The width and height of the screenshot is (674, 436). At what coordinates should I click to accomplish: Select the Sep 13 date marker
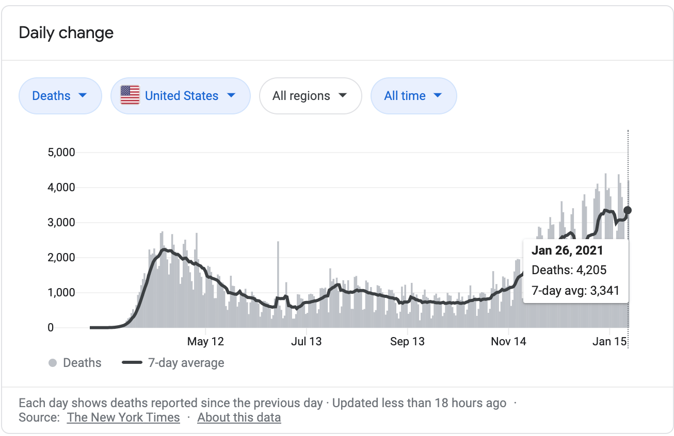click(407, 342)
